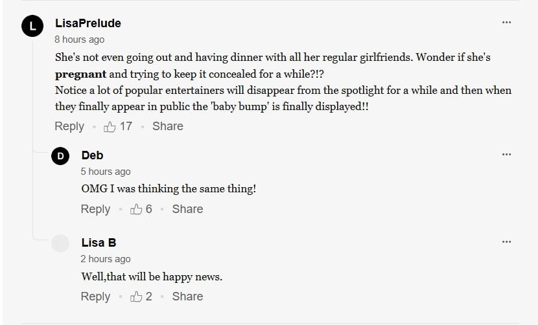The image size is (538, 325).
Task: Click the "8 hours ago" timestamp
Action: (x=79, y=39)
